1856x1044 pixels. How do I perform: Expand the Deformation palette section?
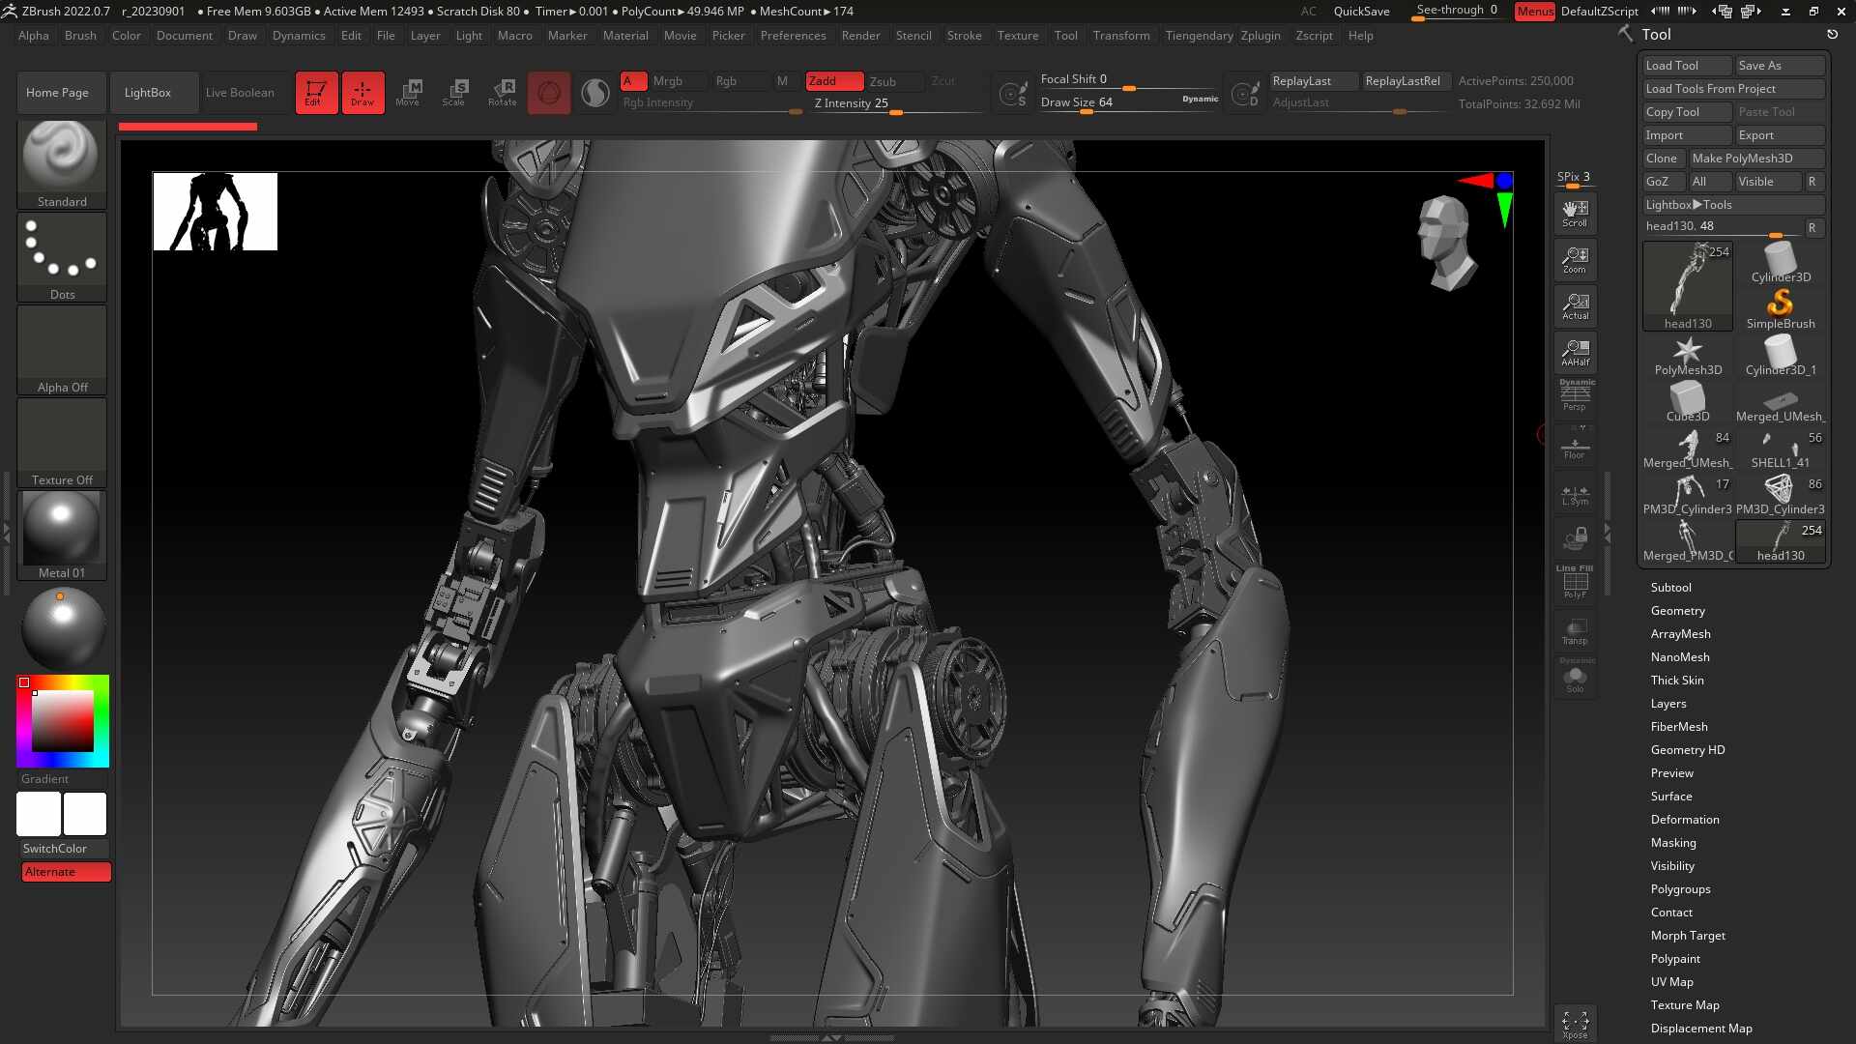tap(1684, 820)
